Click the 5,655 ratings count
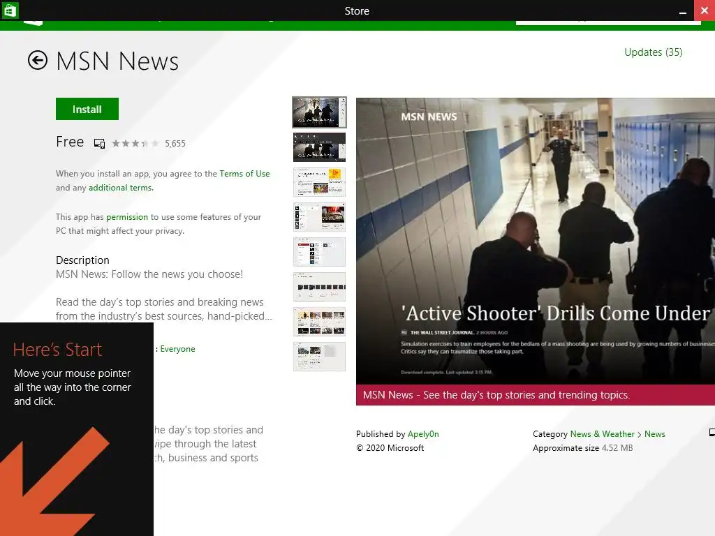 [175, 144]
